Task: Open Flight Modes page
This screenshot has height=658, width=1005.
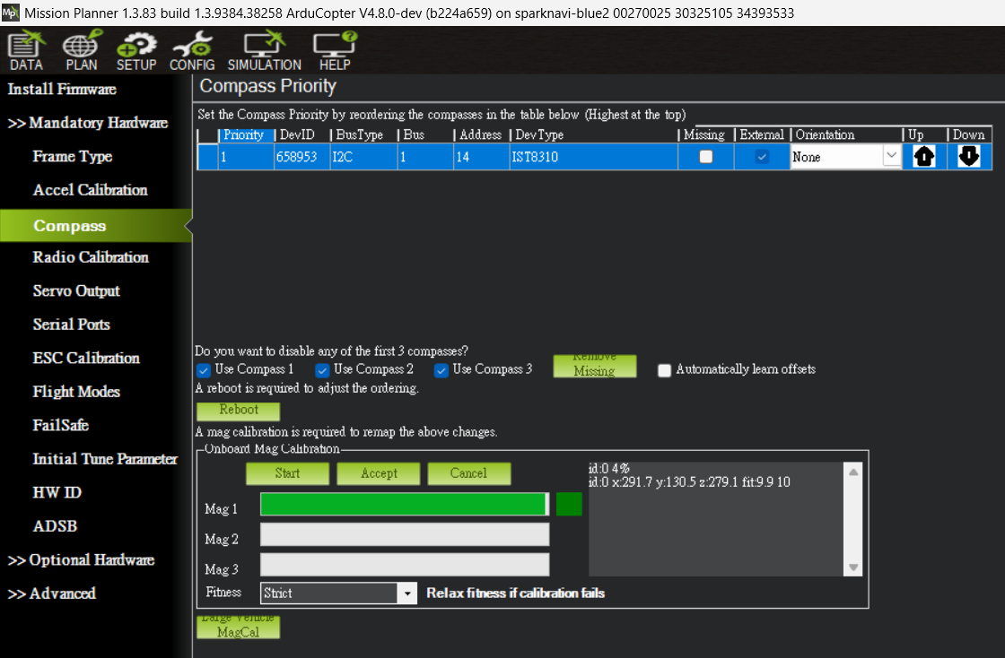Action: (76, 392)
